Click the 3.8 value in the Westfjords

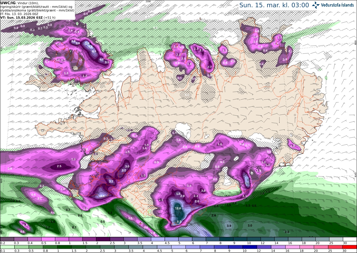[x=73, y=41]
